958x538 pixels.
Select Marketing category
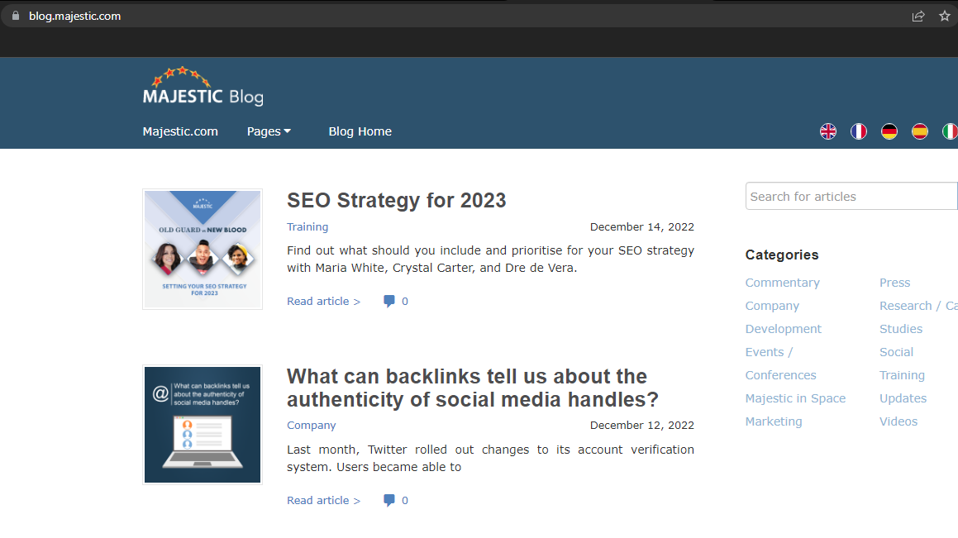click(x=774, y=421)
